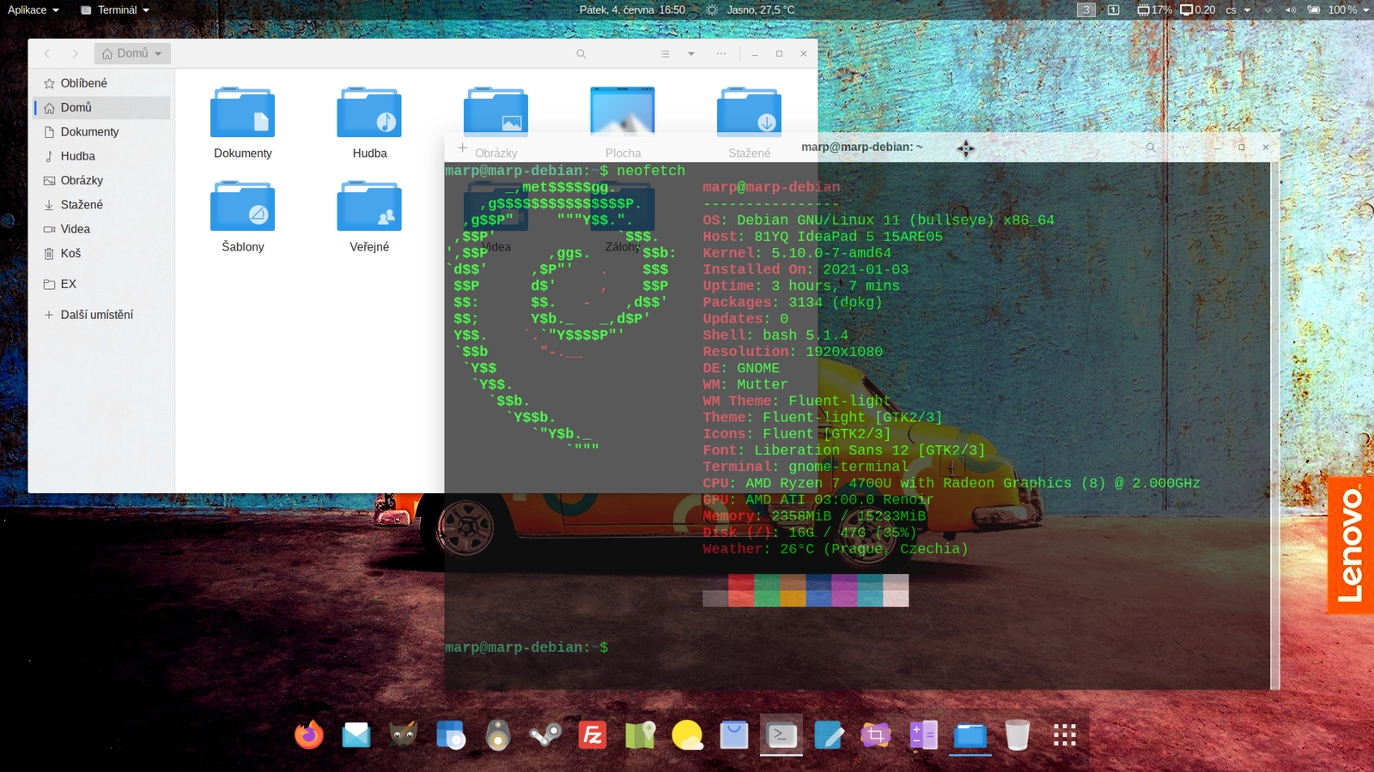
Task: Launch GIMP from the dock
Action: point(404,735)
